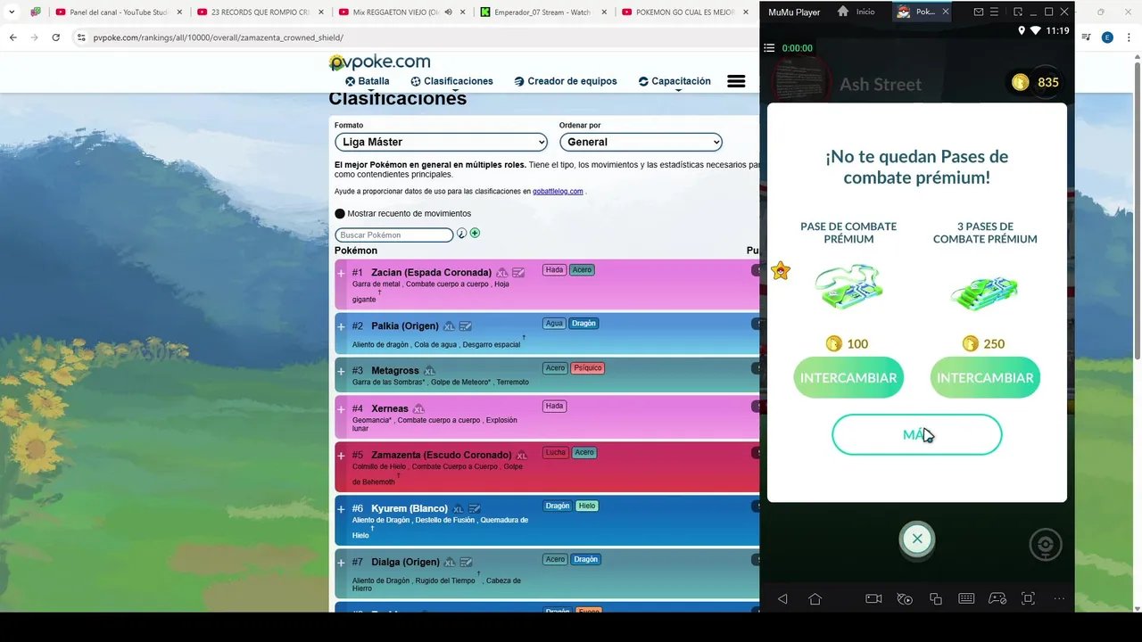This screenshot has width=1142, height=642.
Task: Expand the Zamazenta (Escudo Coronado) row
Action: [x=341, y=455]
